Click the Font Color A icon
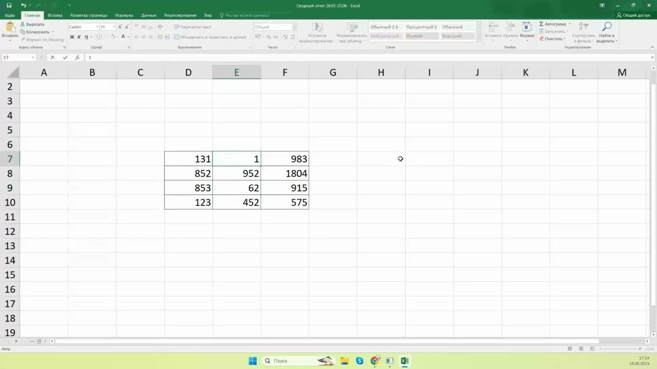 point(123,37)
